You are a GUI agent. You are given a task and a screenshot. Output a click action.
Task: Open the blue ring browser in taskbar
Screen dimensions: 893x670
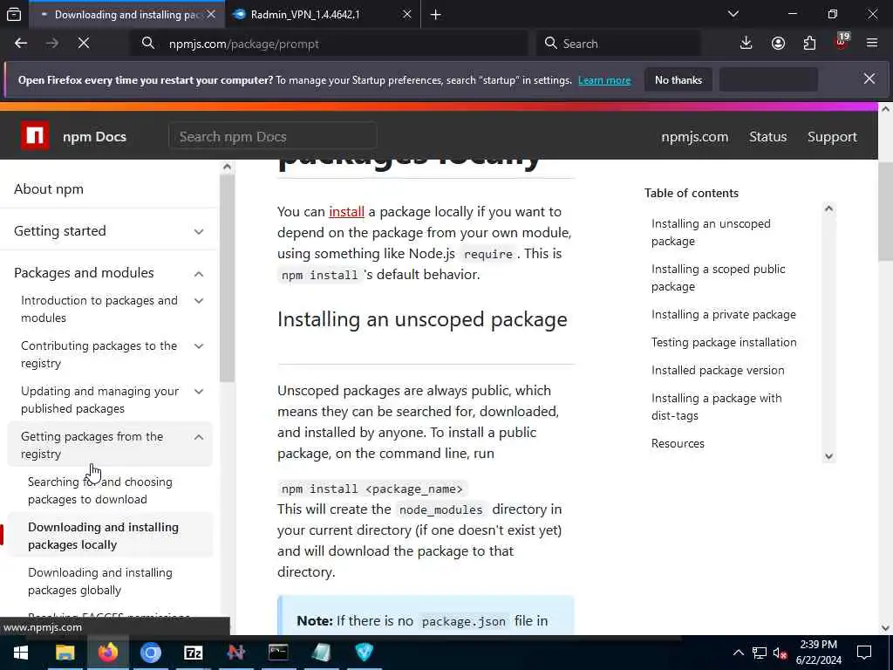(x=150, y=653)
